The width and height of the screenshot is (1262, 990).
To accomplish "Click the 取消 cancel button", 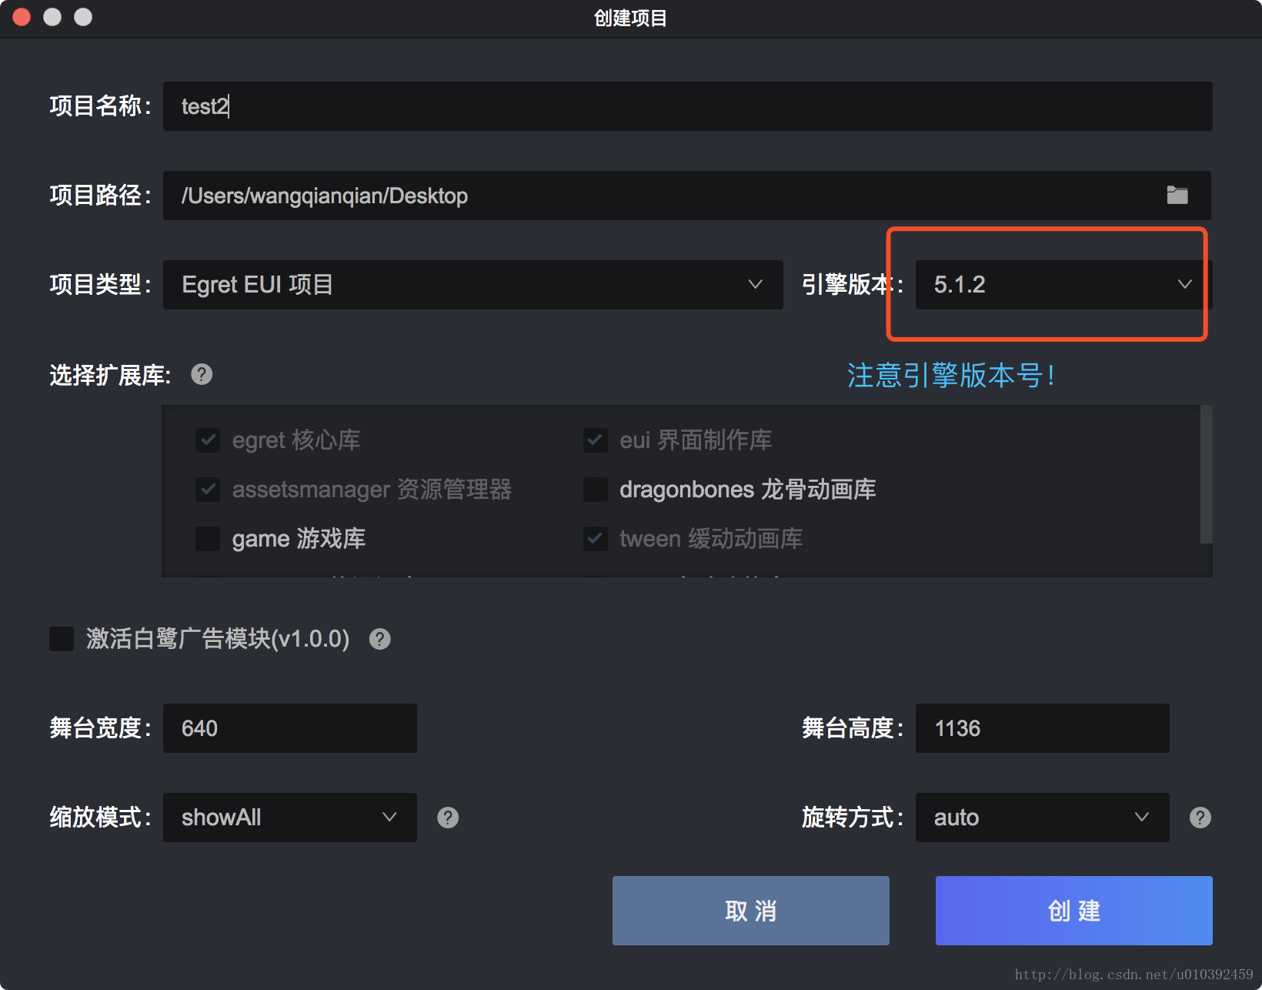I will click(751, 911).
